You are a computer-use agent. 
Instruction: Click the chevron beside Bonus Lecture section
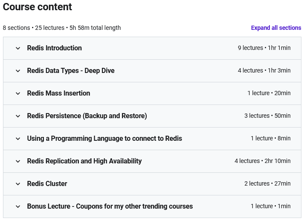point(18,206)
